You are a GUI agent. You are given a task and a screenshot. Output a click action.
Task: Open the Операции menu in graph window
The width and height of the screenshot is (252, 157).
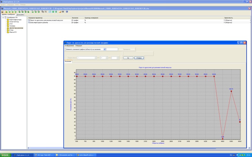pyautogui.click(x=78, y=46)
